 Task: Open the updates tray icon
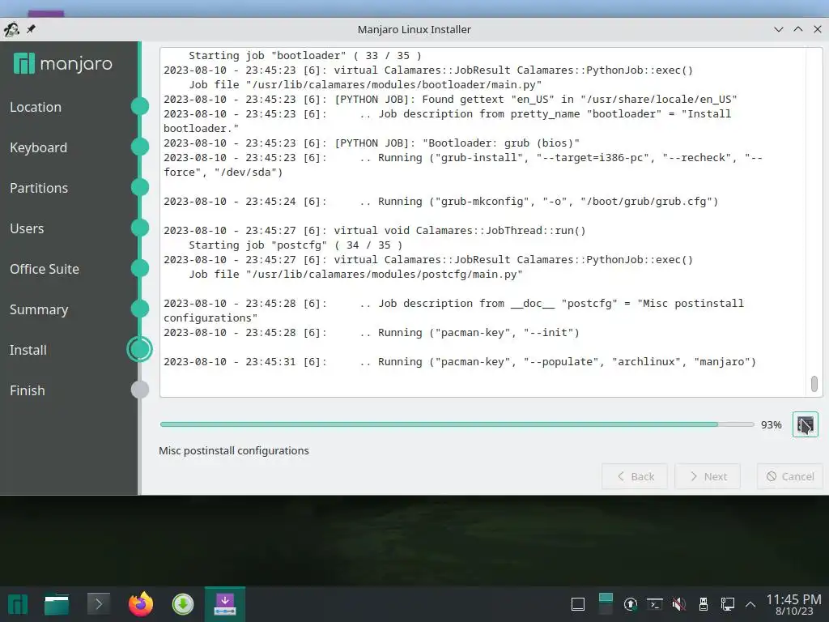(630, 604)
